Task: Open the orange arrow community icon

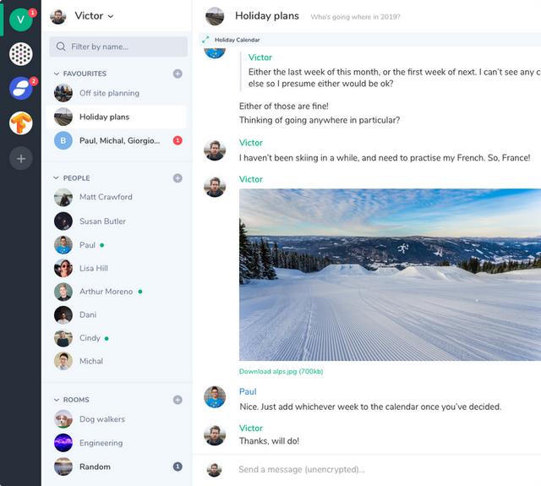Action: (20, 123)
